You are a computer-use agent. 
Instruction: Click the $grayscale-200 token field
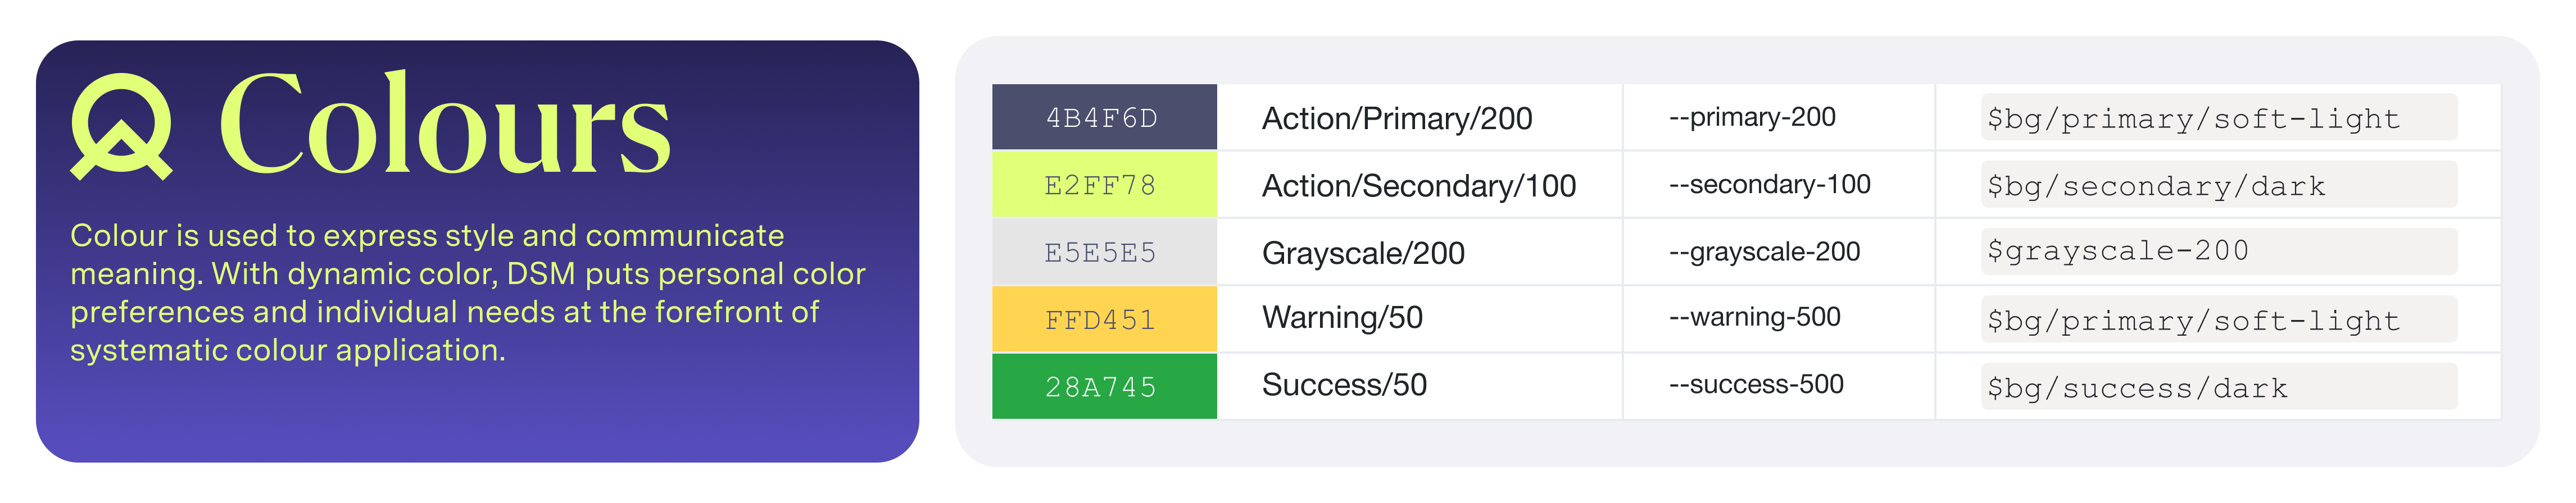2218,251
